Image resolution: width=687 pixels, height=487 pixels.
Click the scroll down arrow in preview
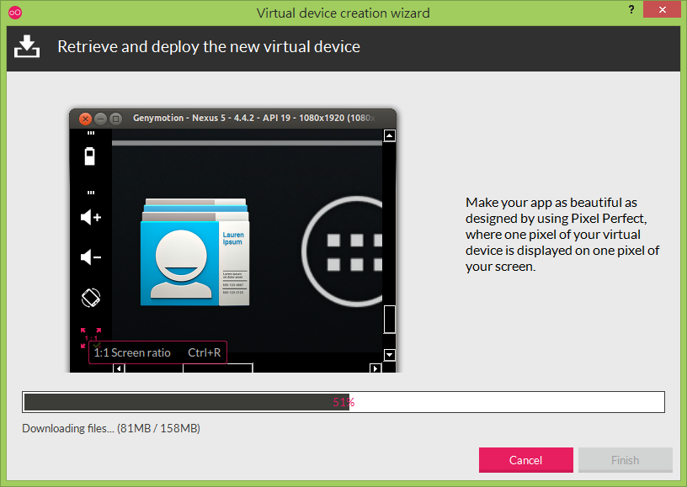pos(390,354)
